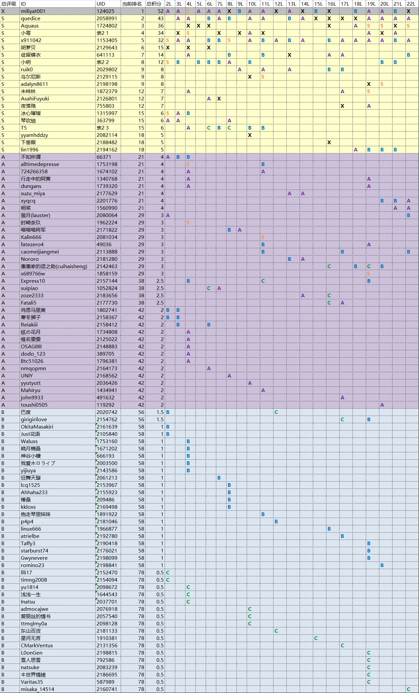
Task: Click the 22L column header
Action: tap(411, 4)
